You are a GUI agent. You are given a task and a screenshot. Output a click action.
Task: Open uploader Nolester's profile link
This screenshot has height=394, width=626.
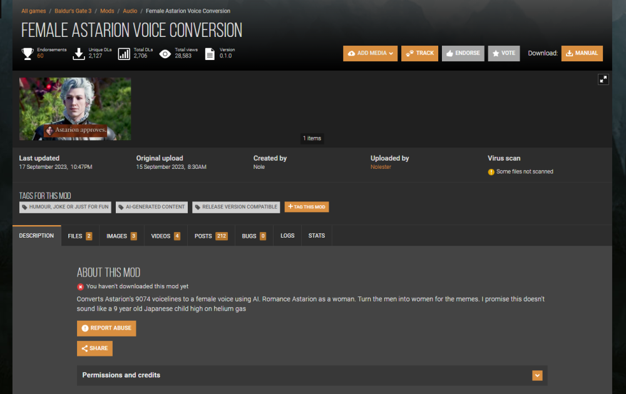(381, 167)
